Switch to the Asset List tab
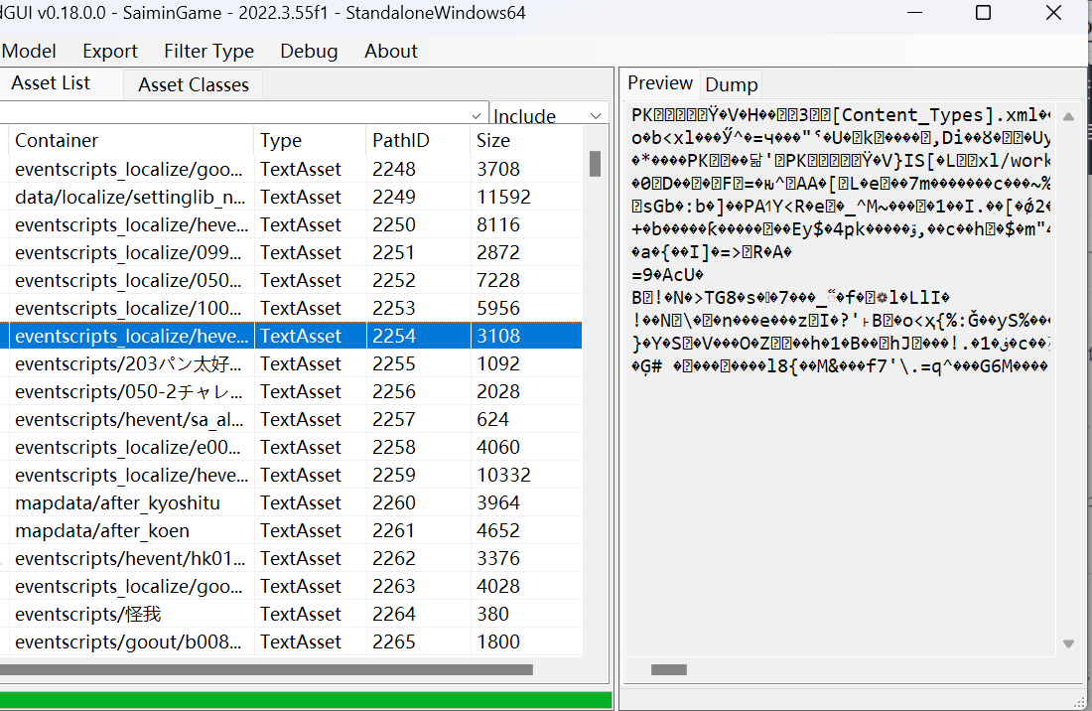 (51, 83)
